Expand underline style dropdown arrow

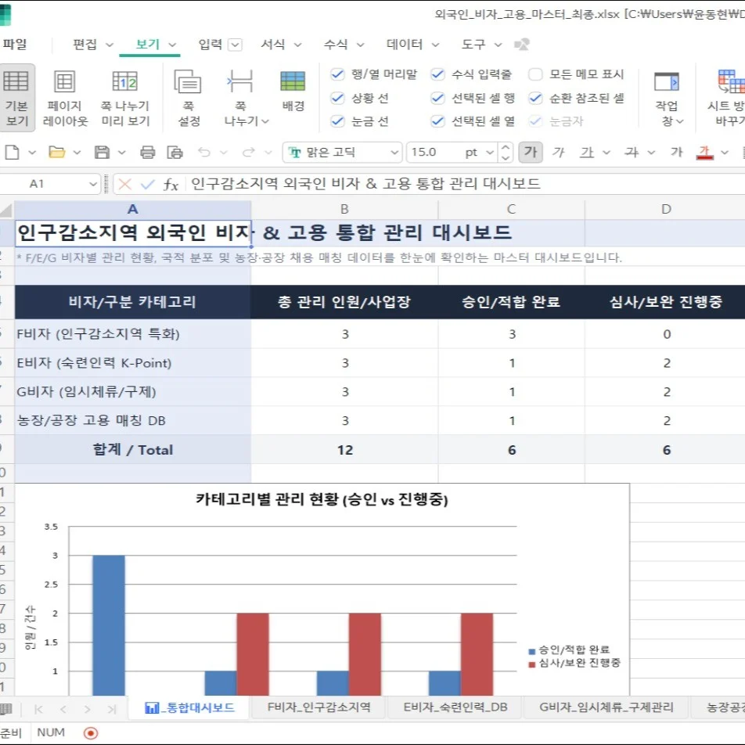click(606, 153)
